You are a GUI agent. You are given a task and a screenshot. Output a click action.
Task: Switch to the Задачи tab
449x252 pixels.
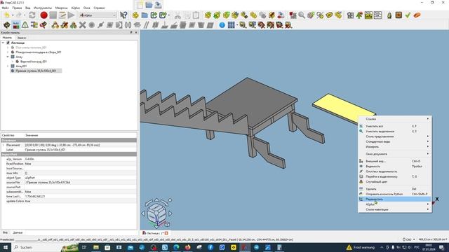click(x=22, y=37)
